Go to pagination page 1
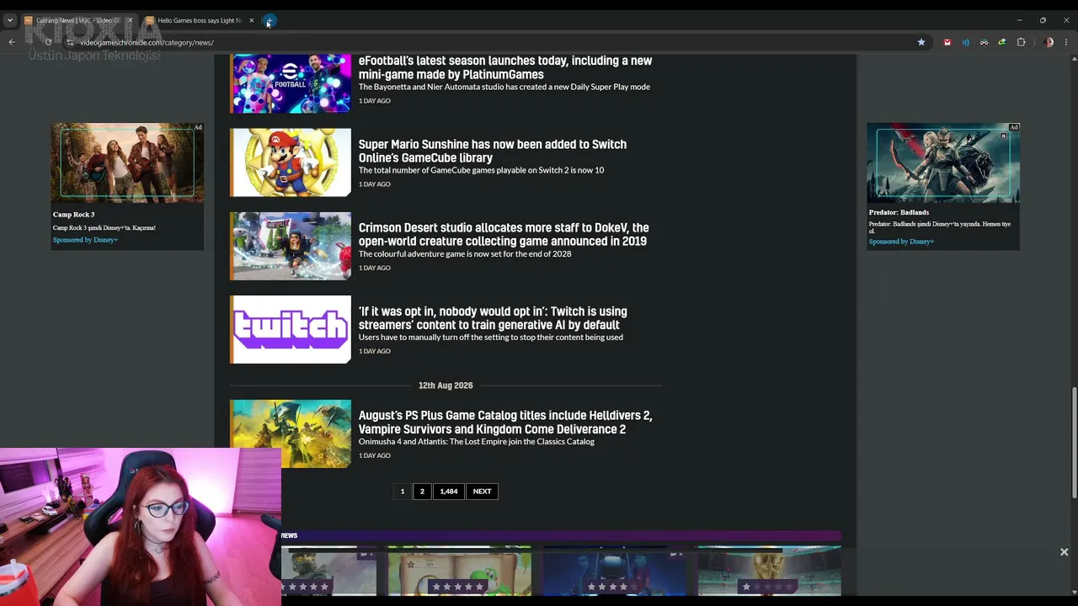 tap(403, 492)
